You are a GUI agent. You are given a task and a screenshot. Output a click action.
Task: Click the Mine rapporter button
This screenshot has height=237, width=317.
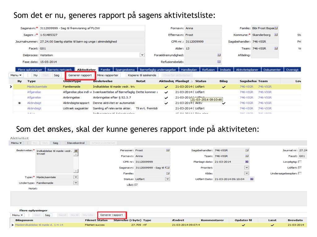(108, 75)
